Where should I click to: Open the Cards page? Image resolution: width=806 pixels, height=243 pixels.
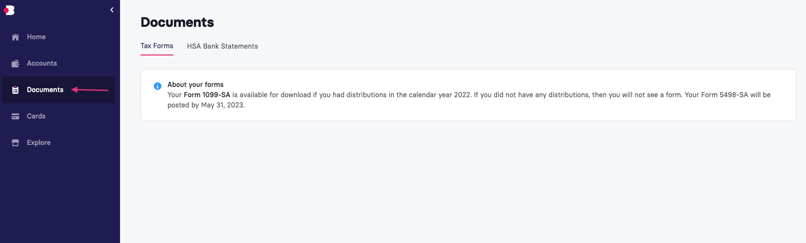pyautogui.click(x=59, y=116)
